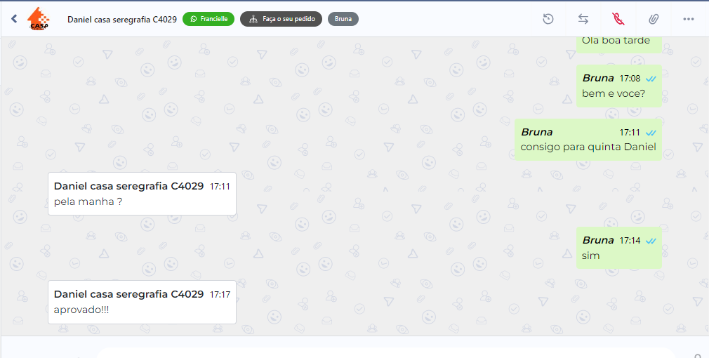
Task: Select the 'bem e voce?' message bubble
Action: 619,86
